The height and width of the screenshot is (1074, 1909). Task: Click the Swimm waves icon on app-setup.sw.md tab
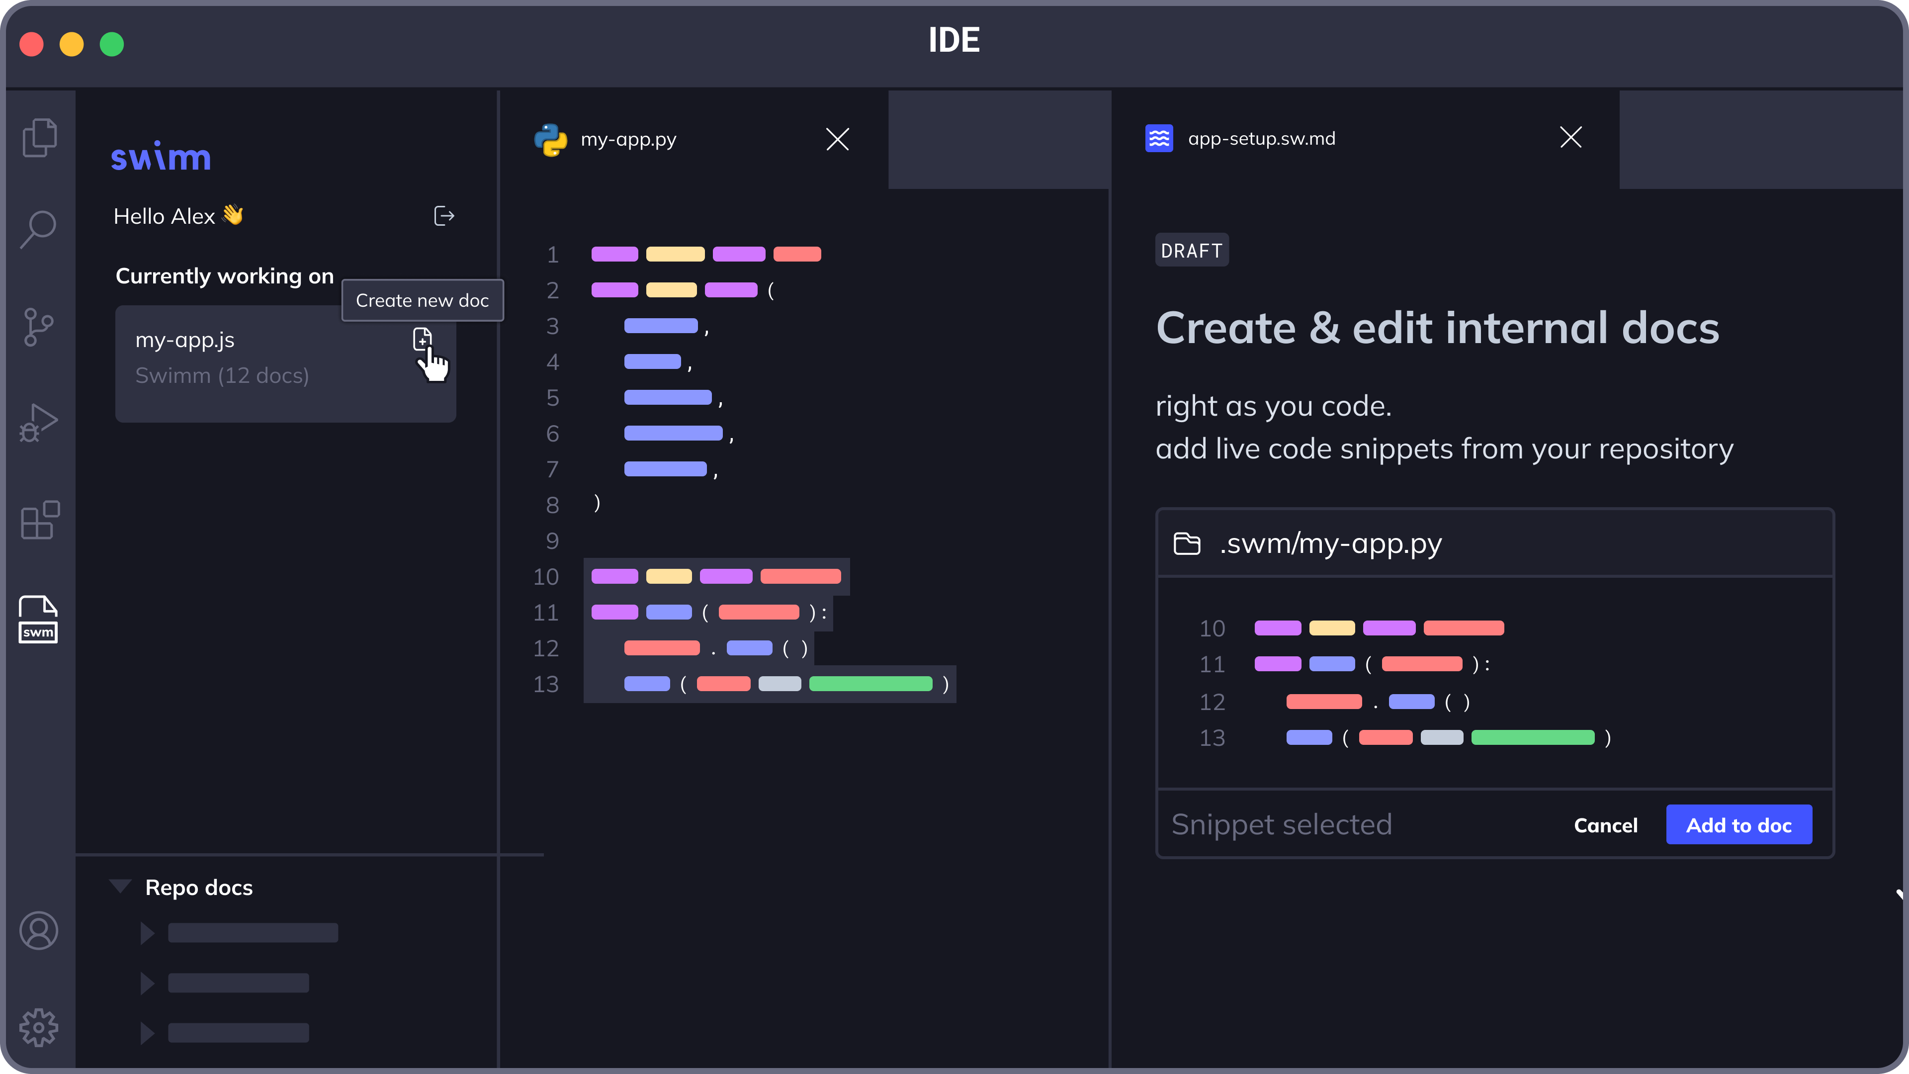coord(1159,138)
